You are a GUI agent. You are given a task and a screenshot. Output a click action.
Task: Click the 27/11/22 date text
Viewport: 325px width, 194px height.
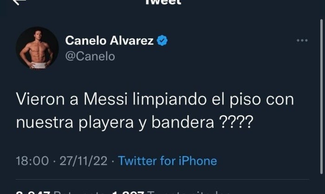(84, 161)
